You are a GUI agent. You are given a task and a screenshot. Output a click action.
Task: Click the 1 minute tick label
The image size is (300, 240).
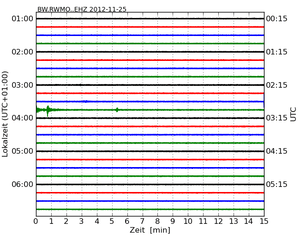pos(51,222)
